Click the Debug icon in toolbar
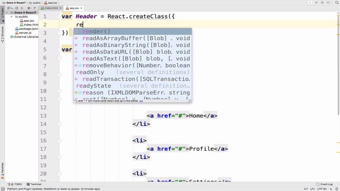Screen dimensions: 340x191 [322, 3]
